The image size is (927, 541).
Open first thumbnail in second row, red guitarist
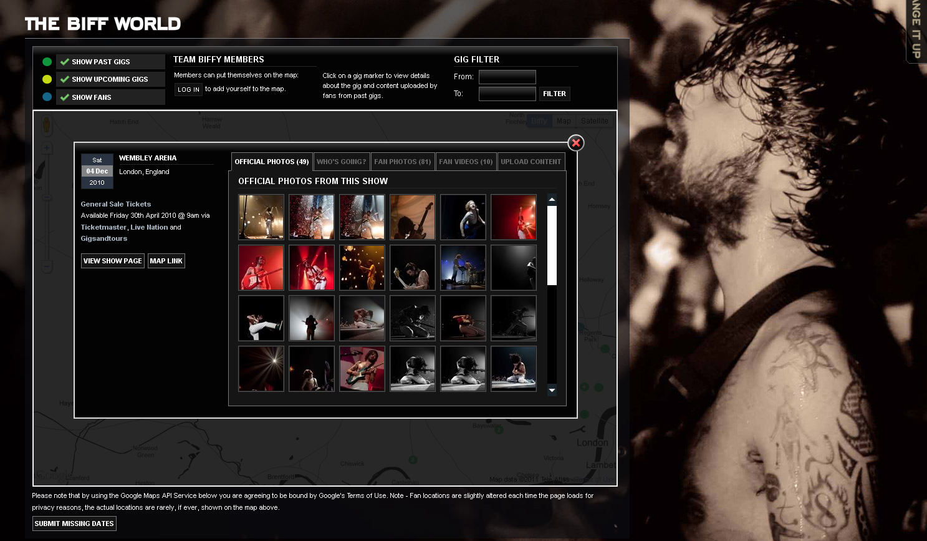pos(261,268)
